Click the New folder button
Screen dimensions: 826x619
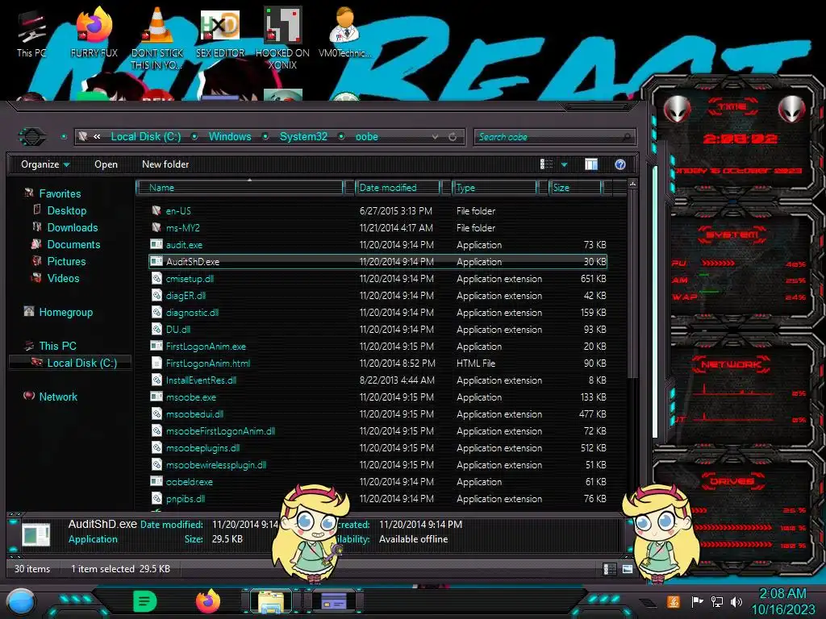(165, 164)
